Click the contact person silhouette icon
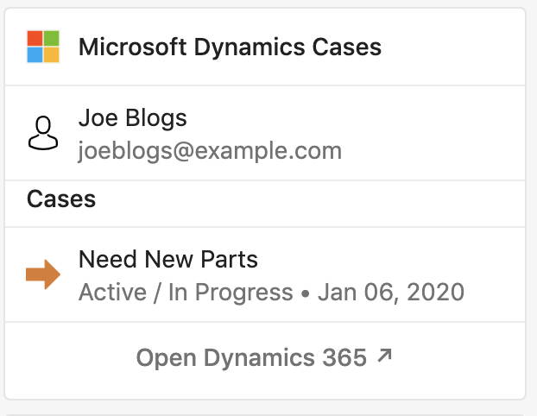 [x=43, y=133]
